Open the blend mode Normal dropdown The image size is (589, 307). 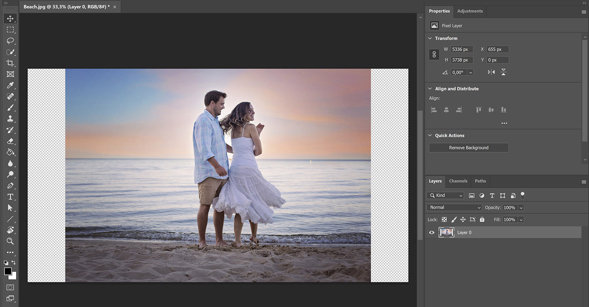(x=454, y=208)
